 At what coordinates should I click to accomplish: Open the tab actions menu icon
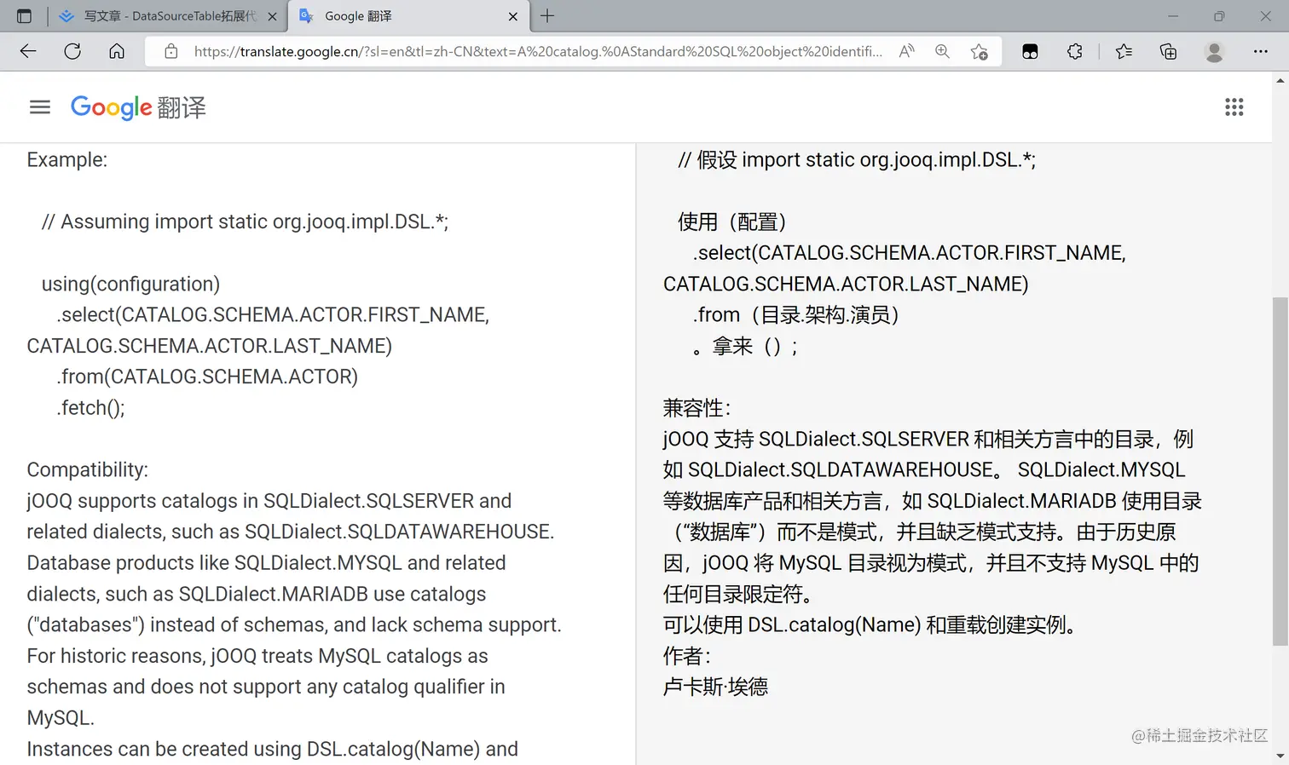point(24,16)
